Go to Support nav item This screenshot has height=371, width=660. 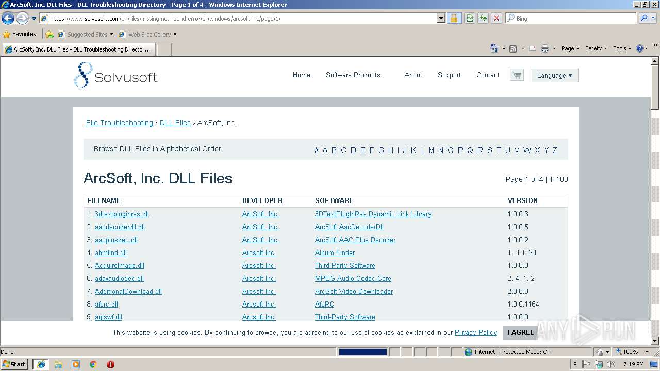[449, 75]
